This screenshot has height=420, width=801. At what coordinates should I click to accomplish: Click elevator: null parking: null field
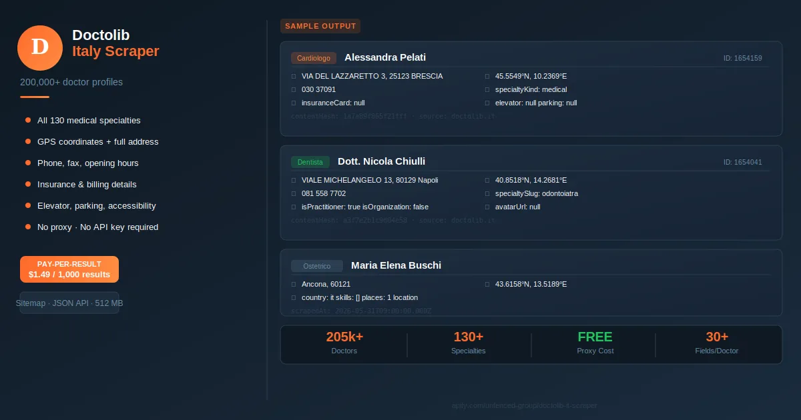coord(536,103)
